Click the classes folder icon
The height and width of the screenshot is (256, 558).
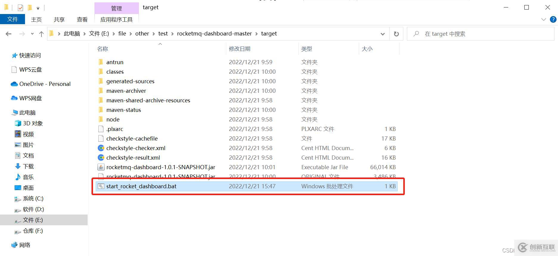(x=101, y=72)
